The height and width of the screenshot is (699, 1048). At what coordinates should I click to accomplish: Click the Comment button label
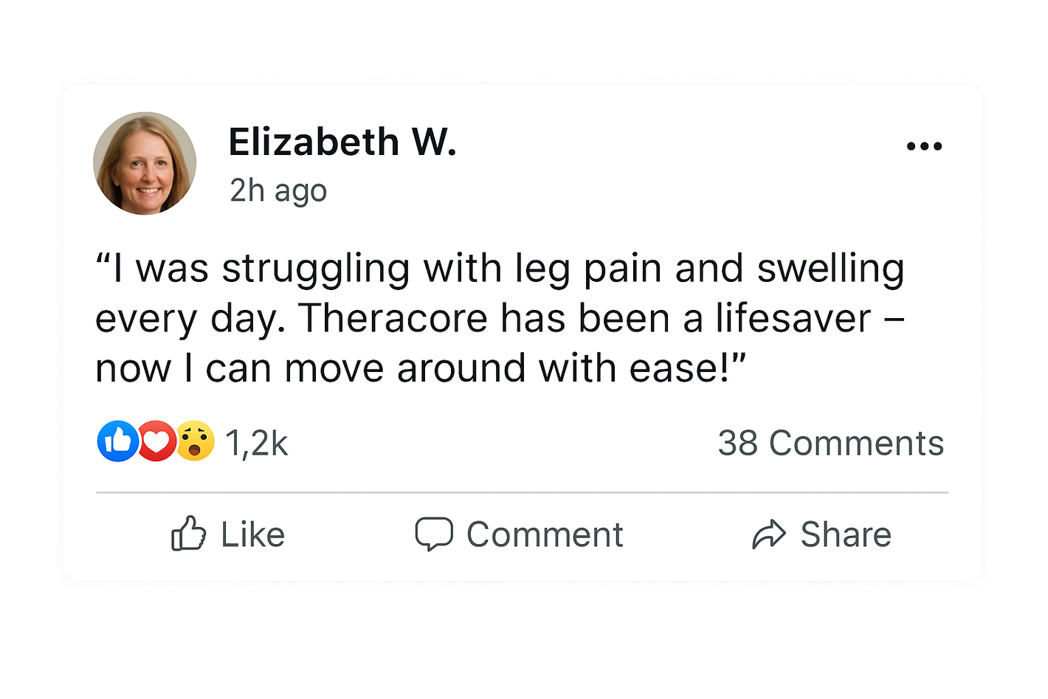pyautogui.click(x=545, y=534)
